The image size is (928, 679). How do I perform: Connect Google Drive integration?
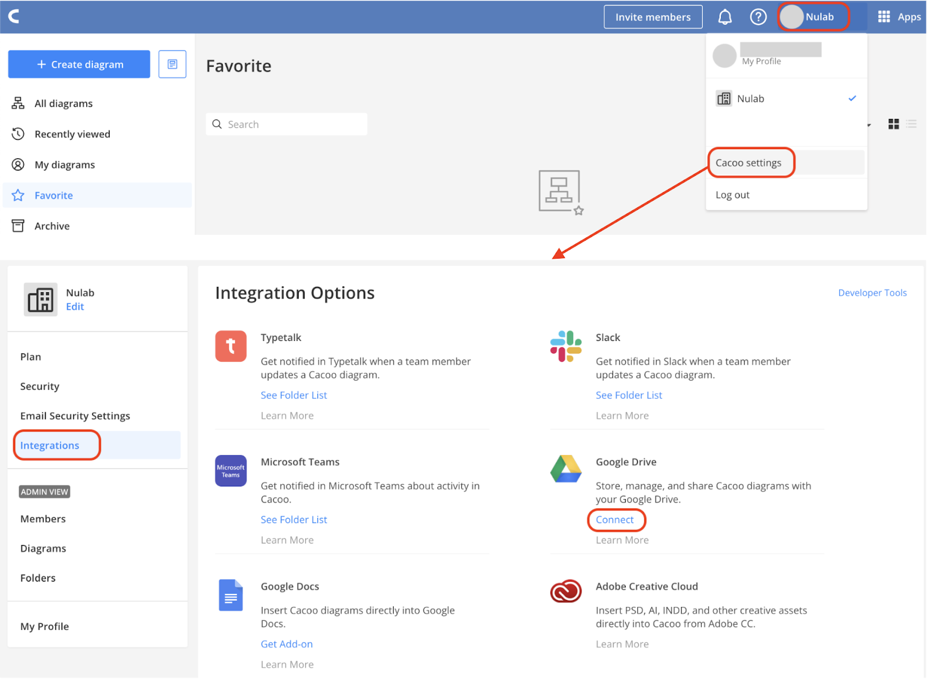(x=615, y=520)
